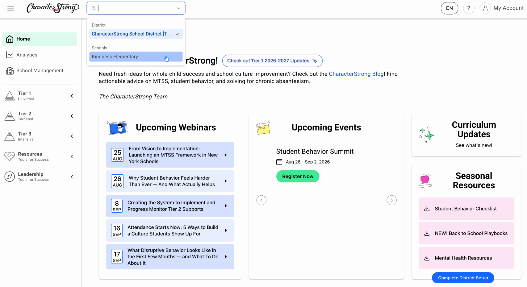Screen dimensions: 527x287
Task: Click Check out Tier 1 2026-2027 Updates
Action: pyautogui.click(x=272, y=61)
